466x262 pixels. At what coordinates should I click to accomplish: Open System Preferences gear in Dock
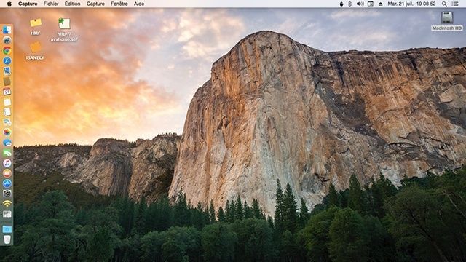7,194
